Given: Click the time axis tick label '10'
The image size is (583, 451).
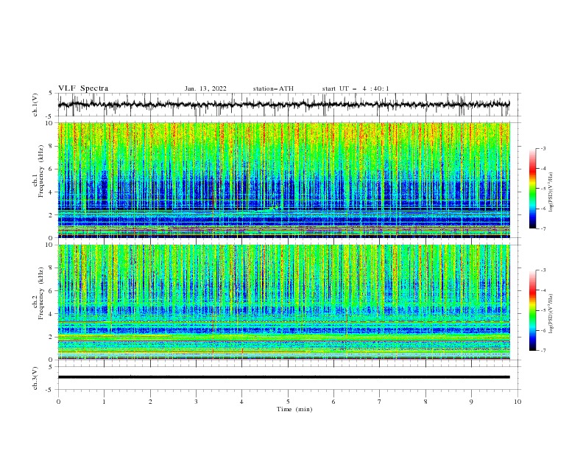Looking at the screenshot, I should 517,402.
